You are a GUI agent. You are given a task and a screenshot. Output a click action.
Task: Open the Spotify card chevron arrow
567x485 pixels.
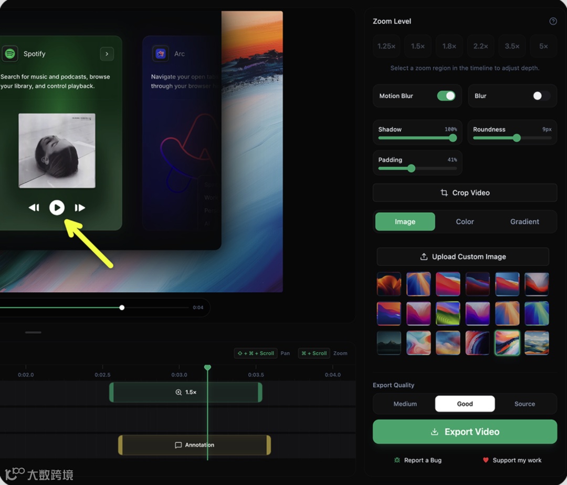(107, 54)
